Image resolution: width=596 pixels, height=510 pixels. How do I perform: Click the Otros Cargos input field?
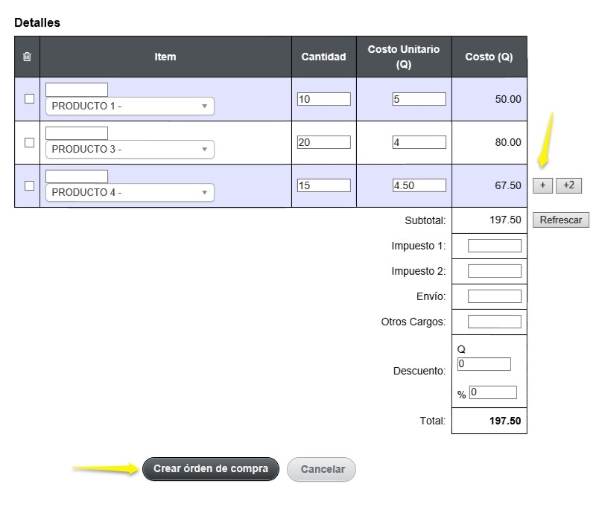pos(495,322)
